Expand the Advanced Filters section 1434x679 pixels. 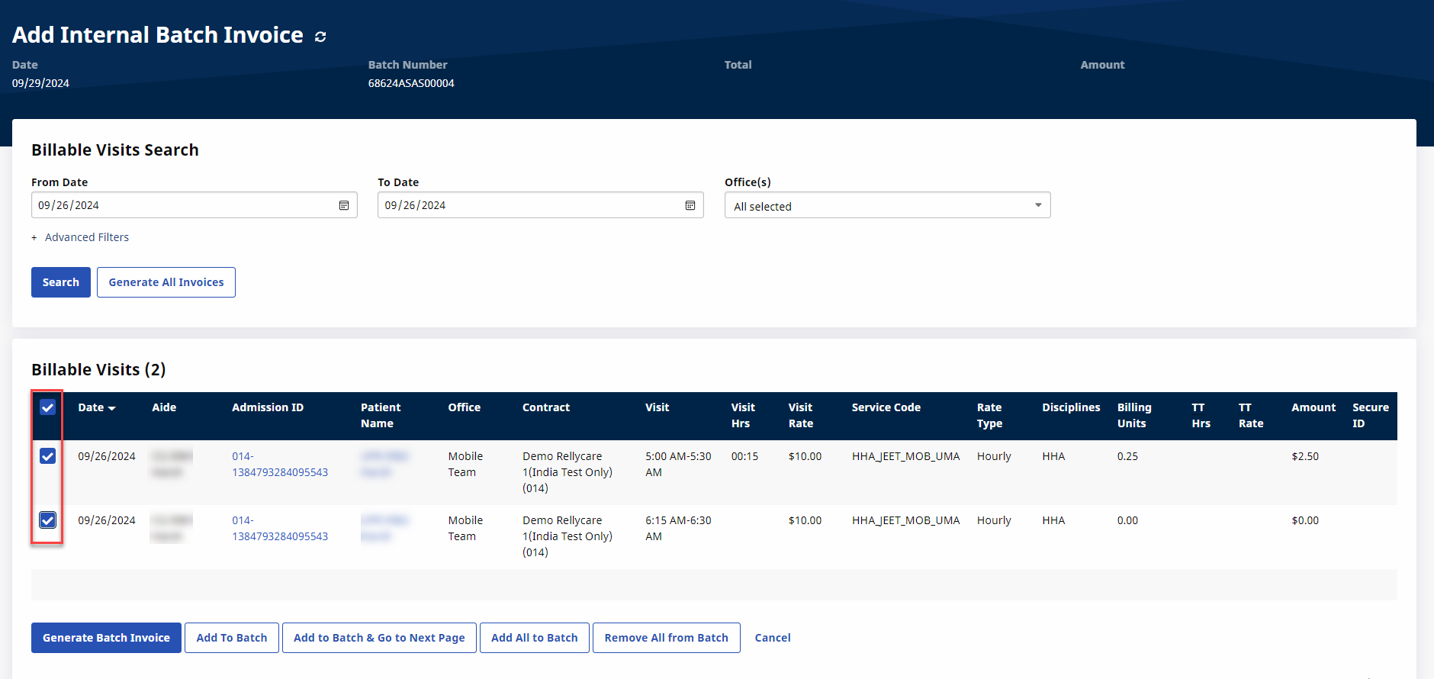coord(87,237)
